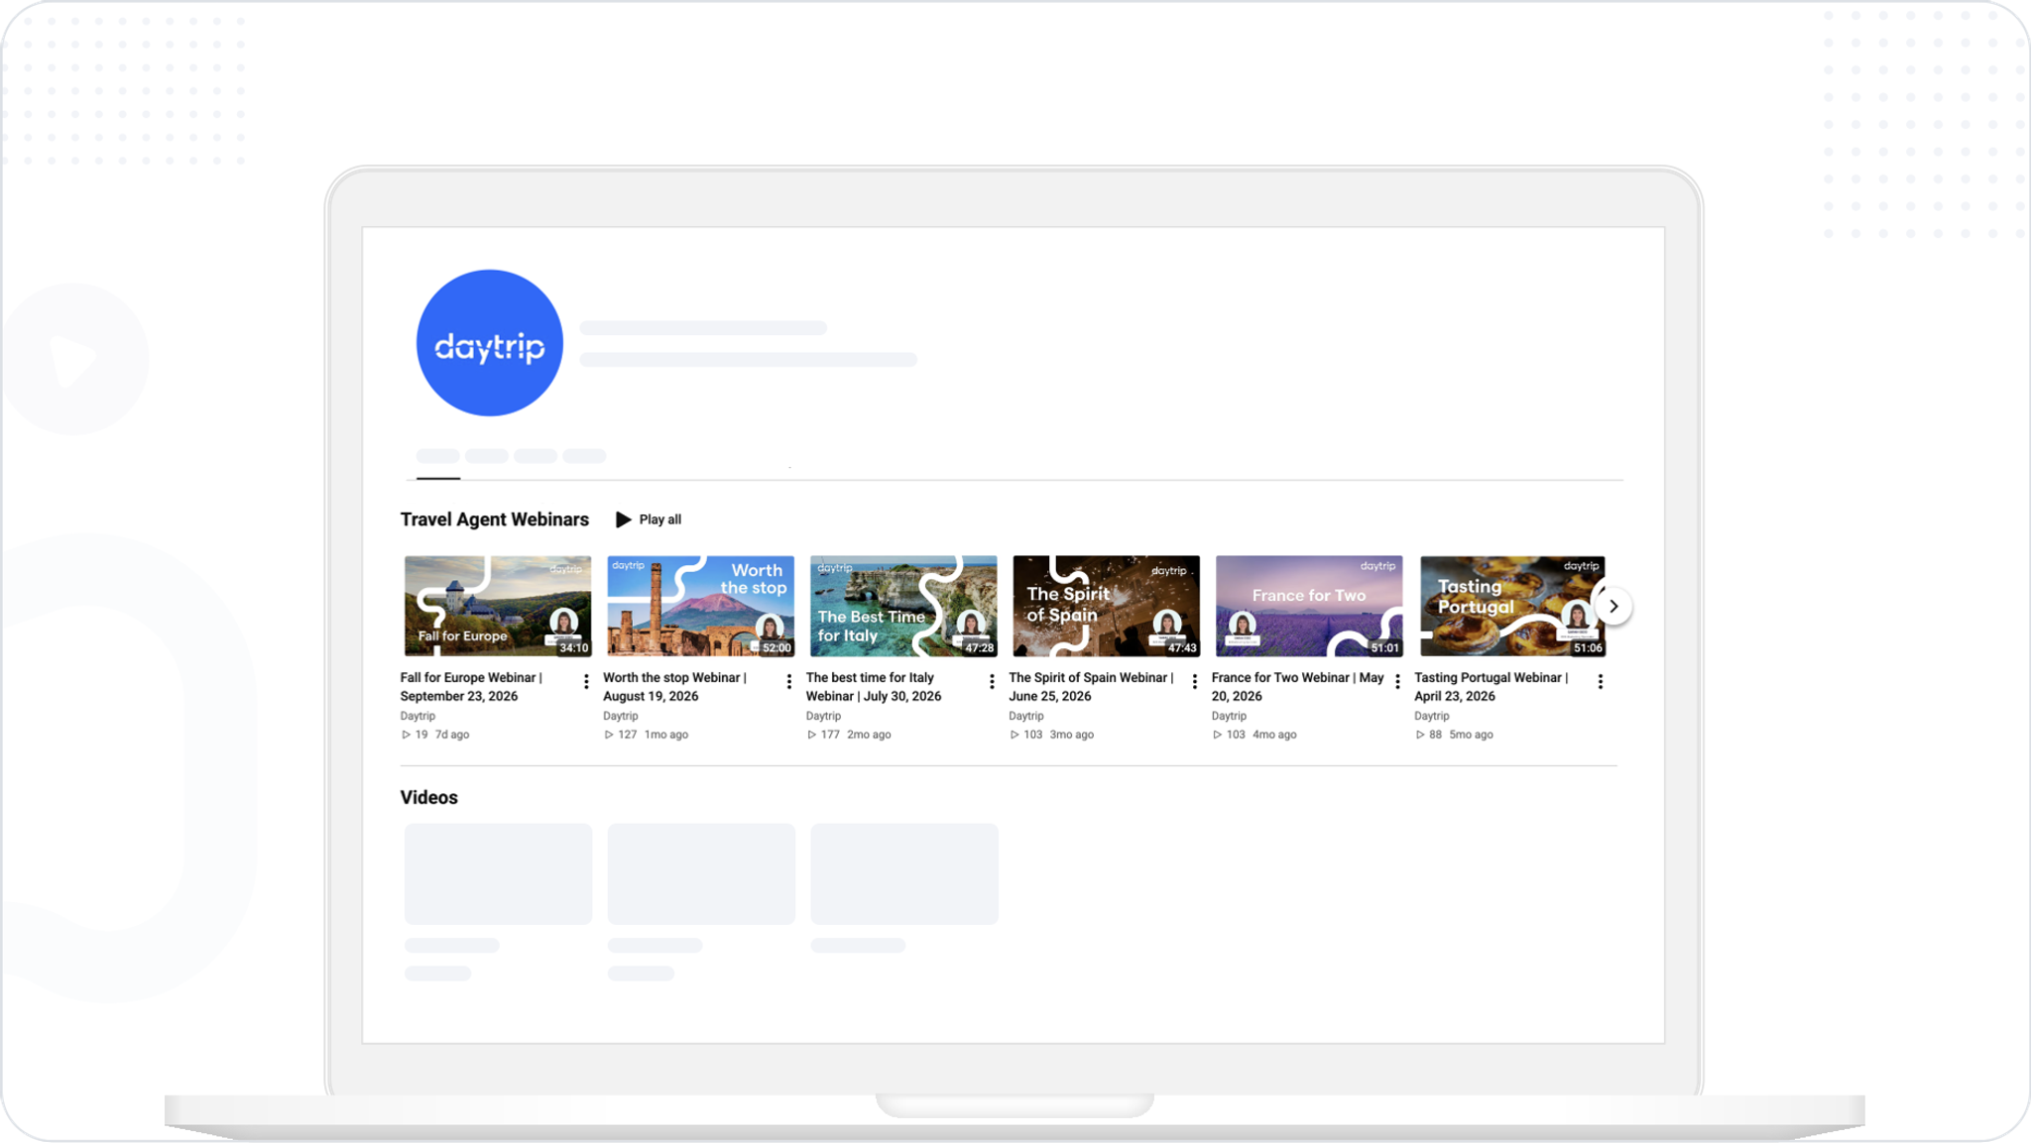Click the '7d ago' text

coord(452,735)
